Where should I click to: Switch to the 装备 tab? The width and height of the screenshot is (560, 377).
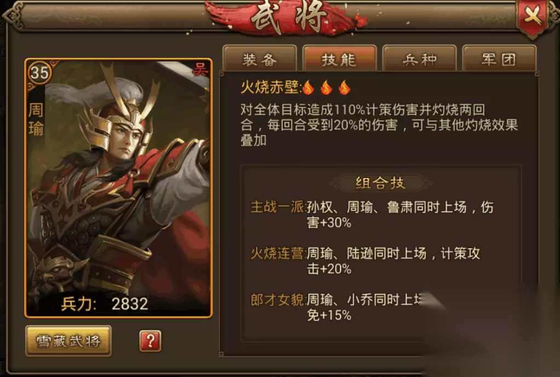(259, 59)
